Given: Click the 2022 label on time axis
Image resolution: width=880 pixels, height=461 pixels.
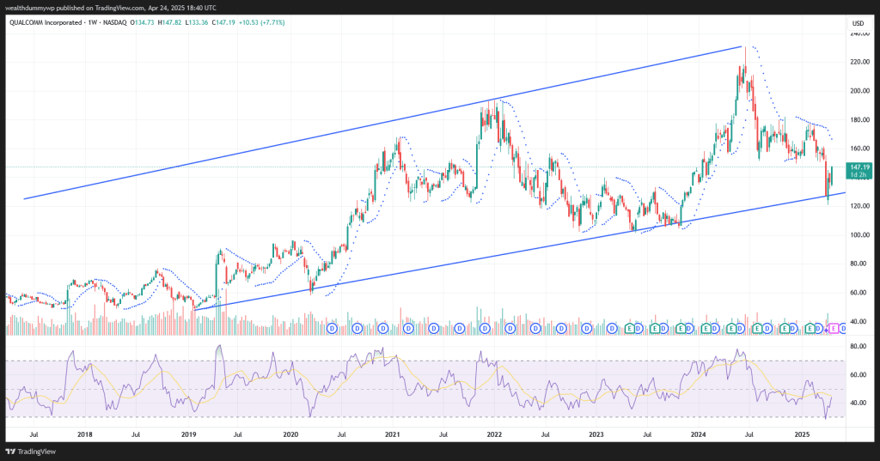Looking at the screenshot, I should click(496, 436).
